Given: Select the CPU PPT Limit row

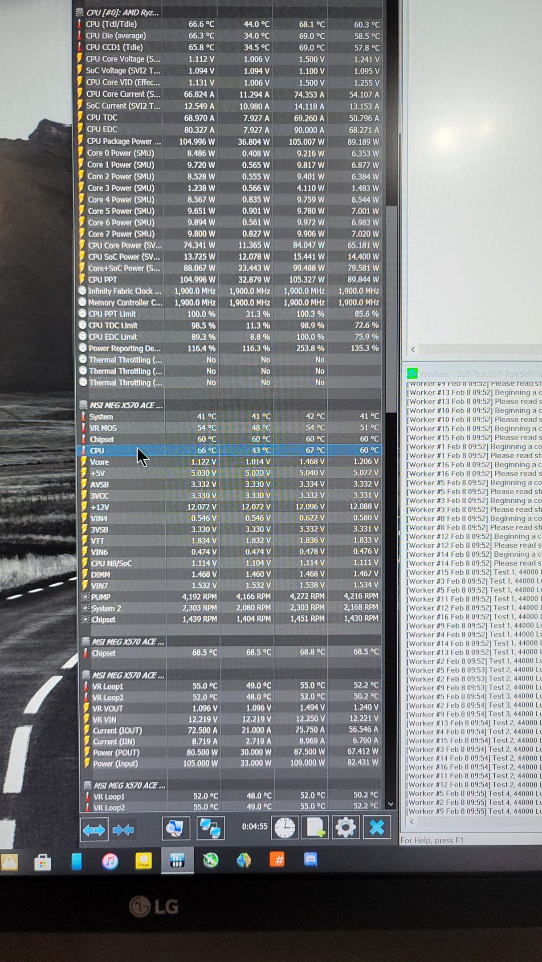Looking at the screenshot, I should point(229,314).
